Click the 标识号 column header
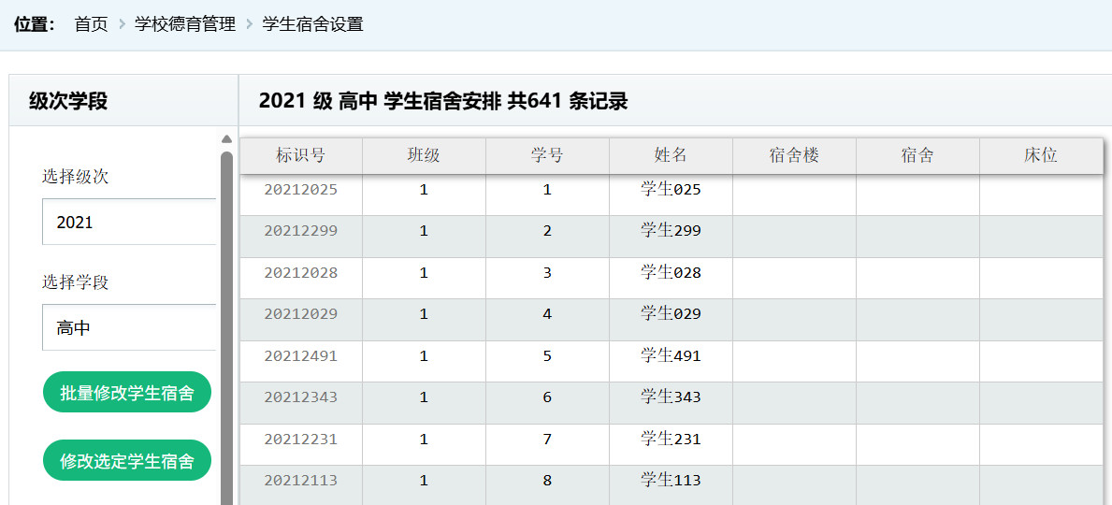This screenshot has width=1112, height=505. click(x=301, y=156)
